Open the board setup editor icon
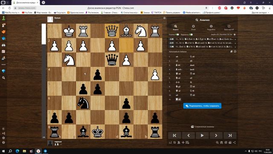This screenshot has height=154, width=273. pyautogui.click(x=187, y=142)
